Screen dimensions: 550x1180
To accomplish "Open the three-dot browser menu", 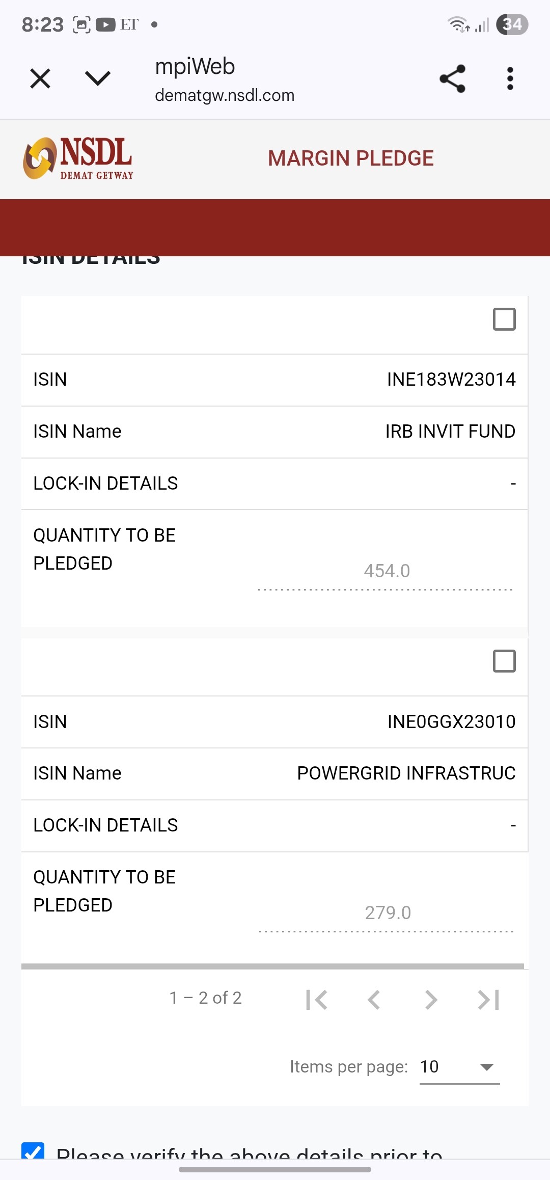I will coord(510,79).
